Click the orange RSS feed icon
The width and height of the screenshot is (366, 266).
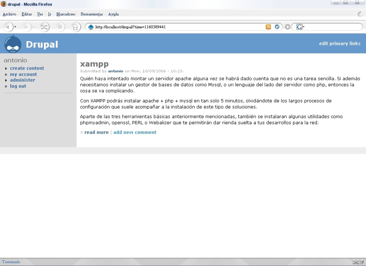(x=268, y=27)
